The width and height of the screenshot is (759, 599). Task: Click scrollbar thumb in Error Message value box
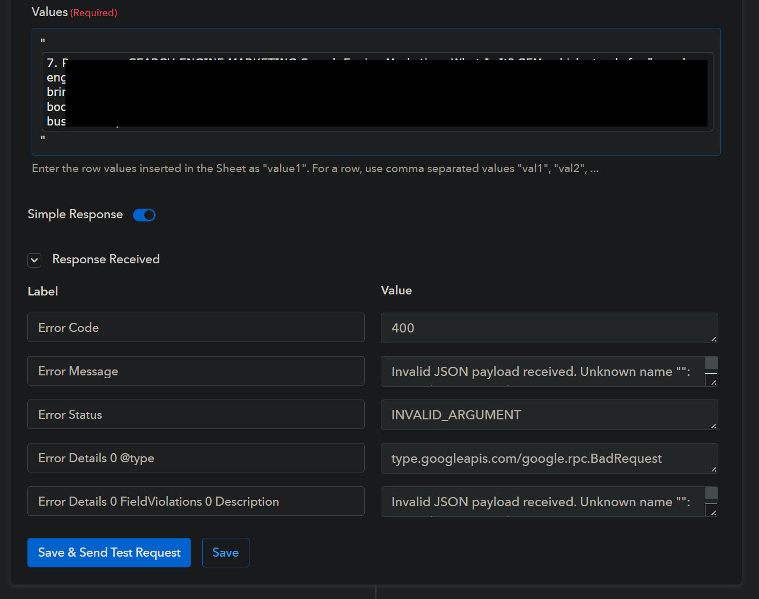tap(711, 363)
